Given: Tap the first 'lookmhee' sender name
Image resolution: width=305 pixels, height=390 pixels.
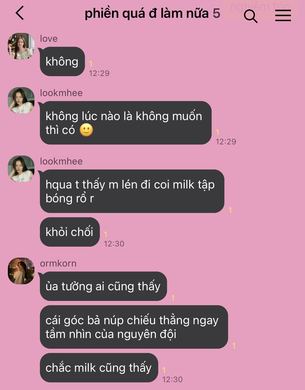Looking at the screenshot, I should coord(61,93).
